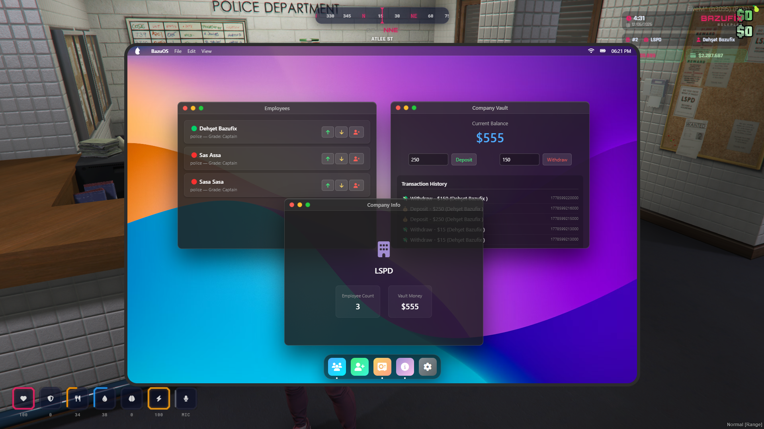Click the 06:21 PM clock
This screenshot has width=764, height=429.
[x=621, y=51]
